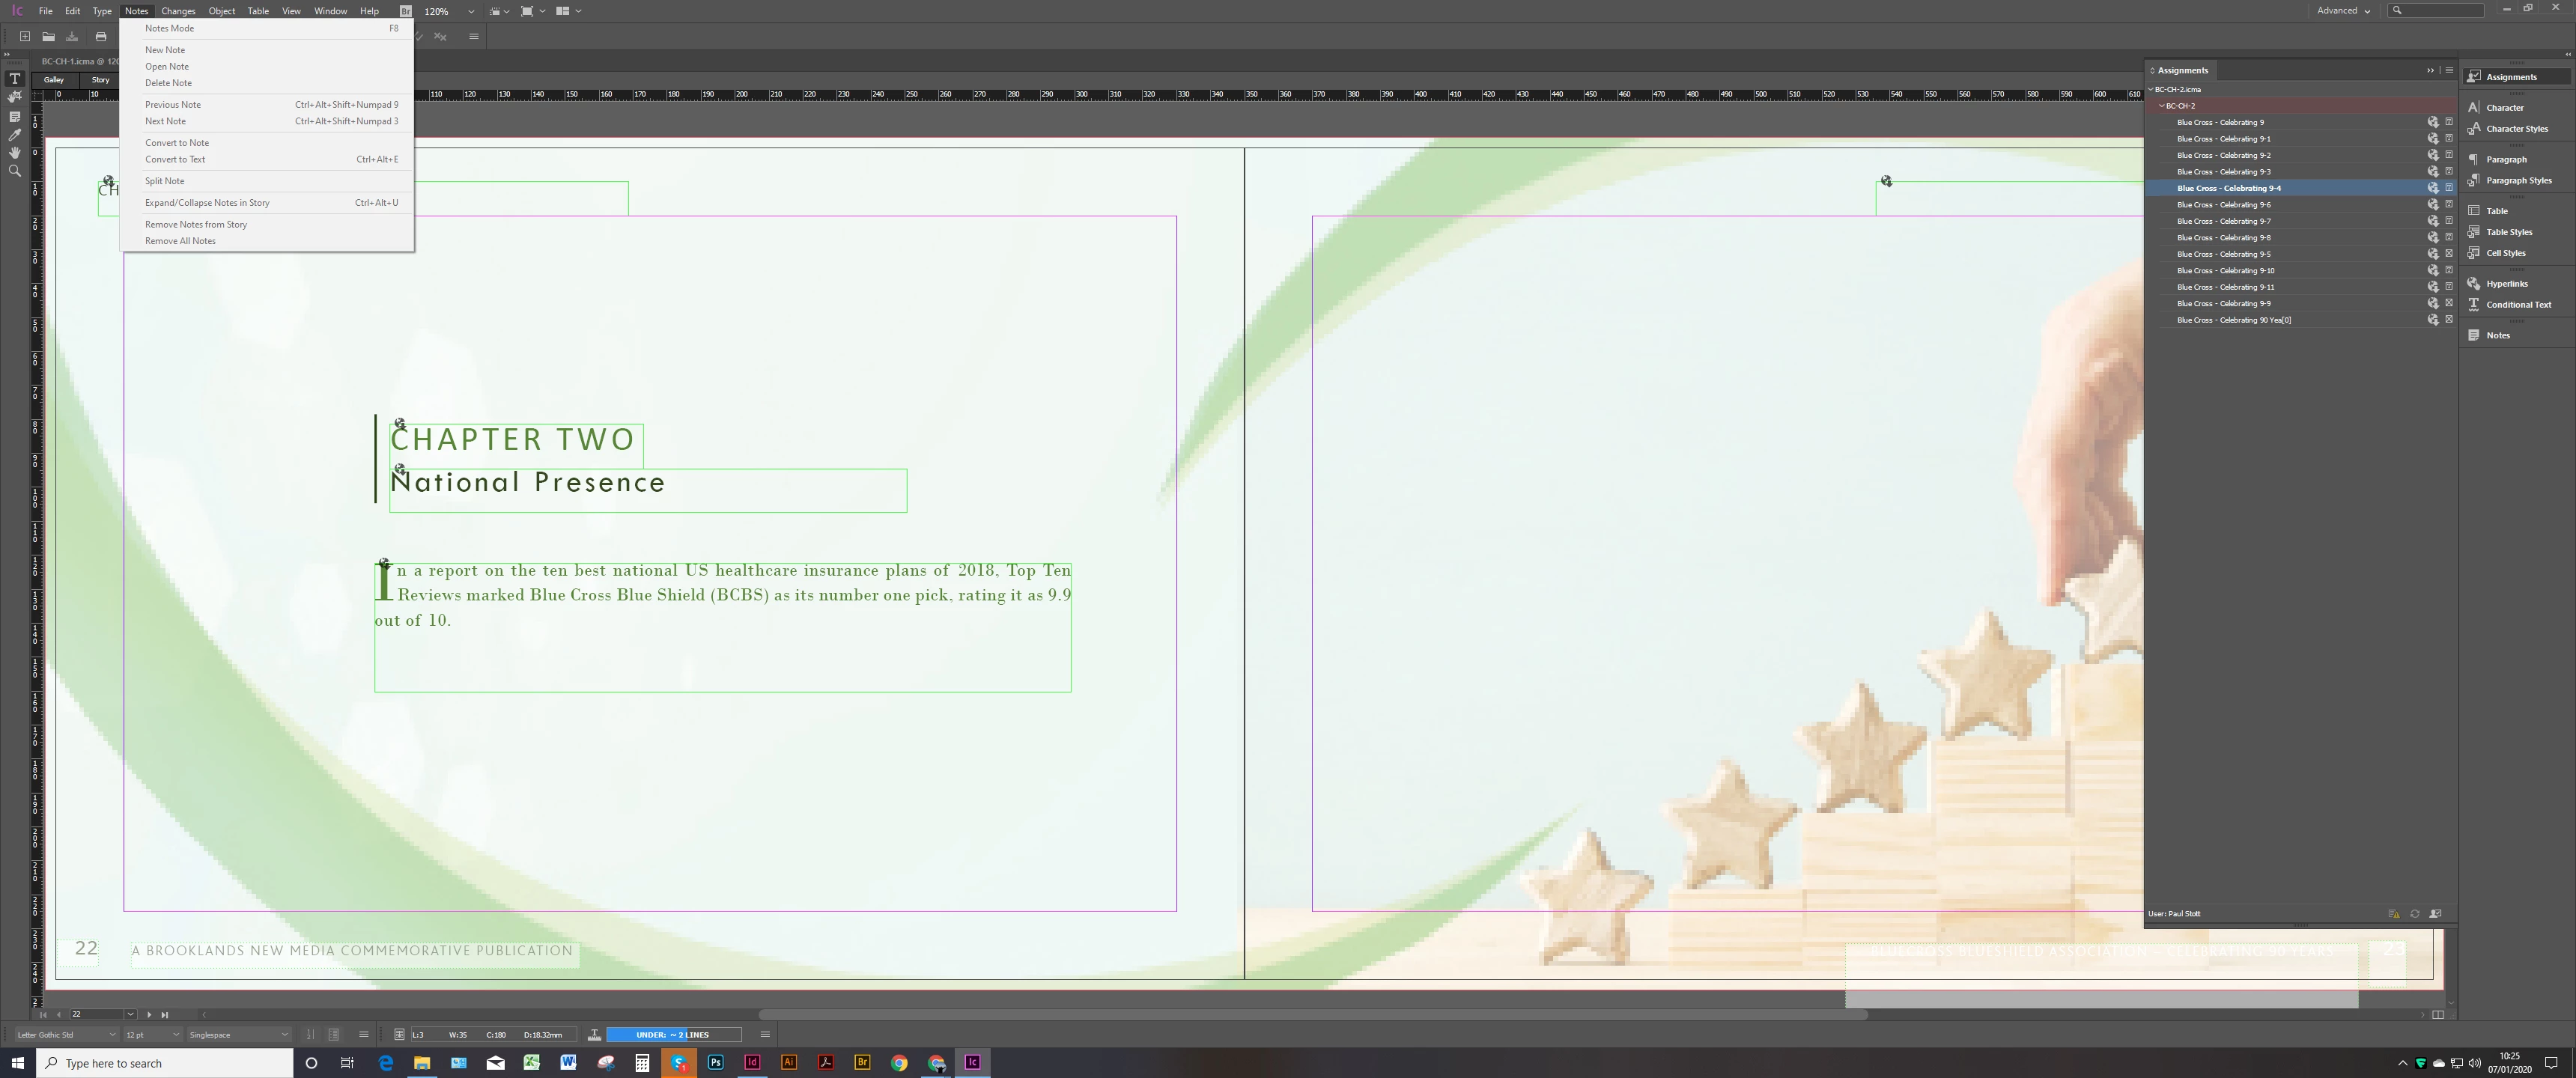Image resolution: width=2576 pixels, height=1078 pixels.
Task: Open Adobe Bridge via Br icon
Action: pos(405,11)
